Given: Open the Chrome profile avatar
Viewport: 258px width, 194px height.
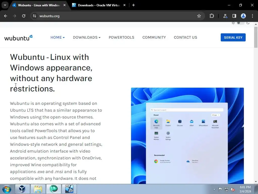Looking at the screenshot, I should point(243,16).
